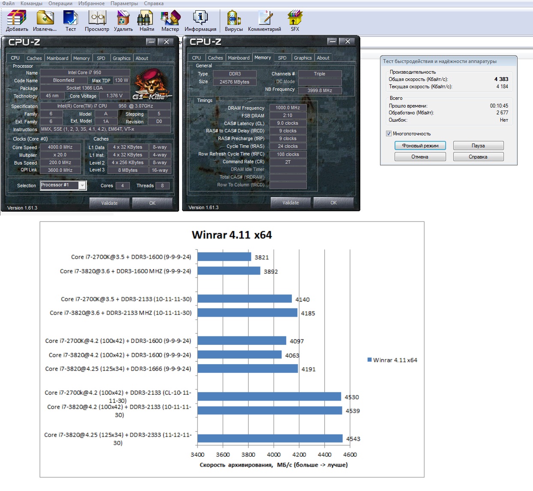Click the Extract (Извлечь) toolbar icon
This screenshot has height=491, width=533.
click(x=45, y=18)
